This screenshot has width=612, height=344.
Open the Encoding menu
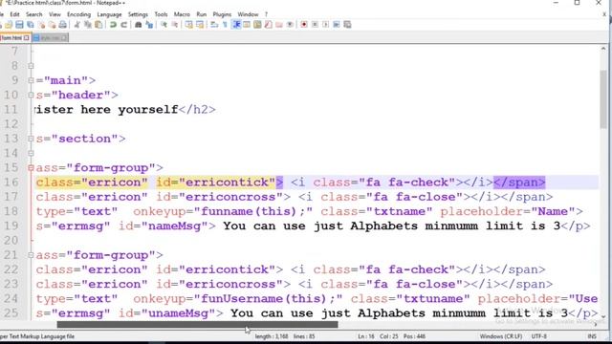[x=78, y=14]
